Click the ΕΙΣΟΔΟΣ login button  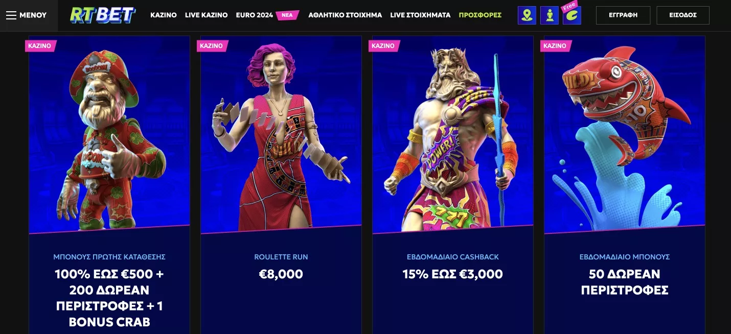(x=683, y=15)
